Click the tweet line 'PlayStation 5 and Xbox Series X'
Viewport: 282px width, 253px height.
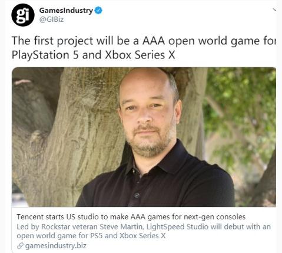[94, 55]
